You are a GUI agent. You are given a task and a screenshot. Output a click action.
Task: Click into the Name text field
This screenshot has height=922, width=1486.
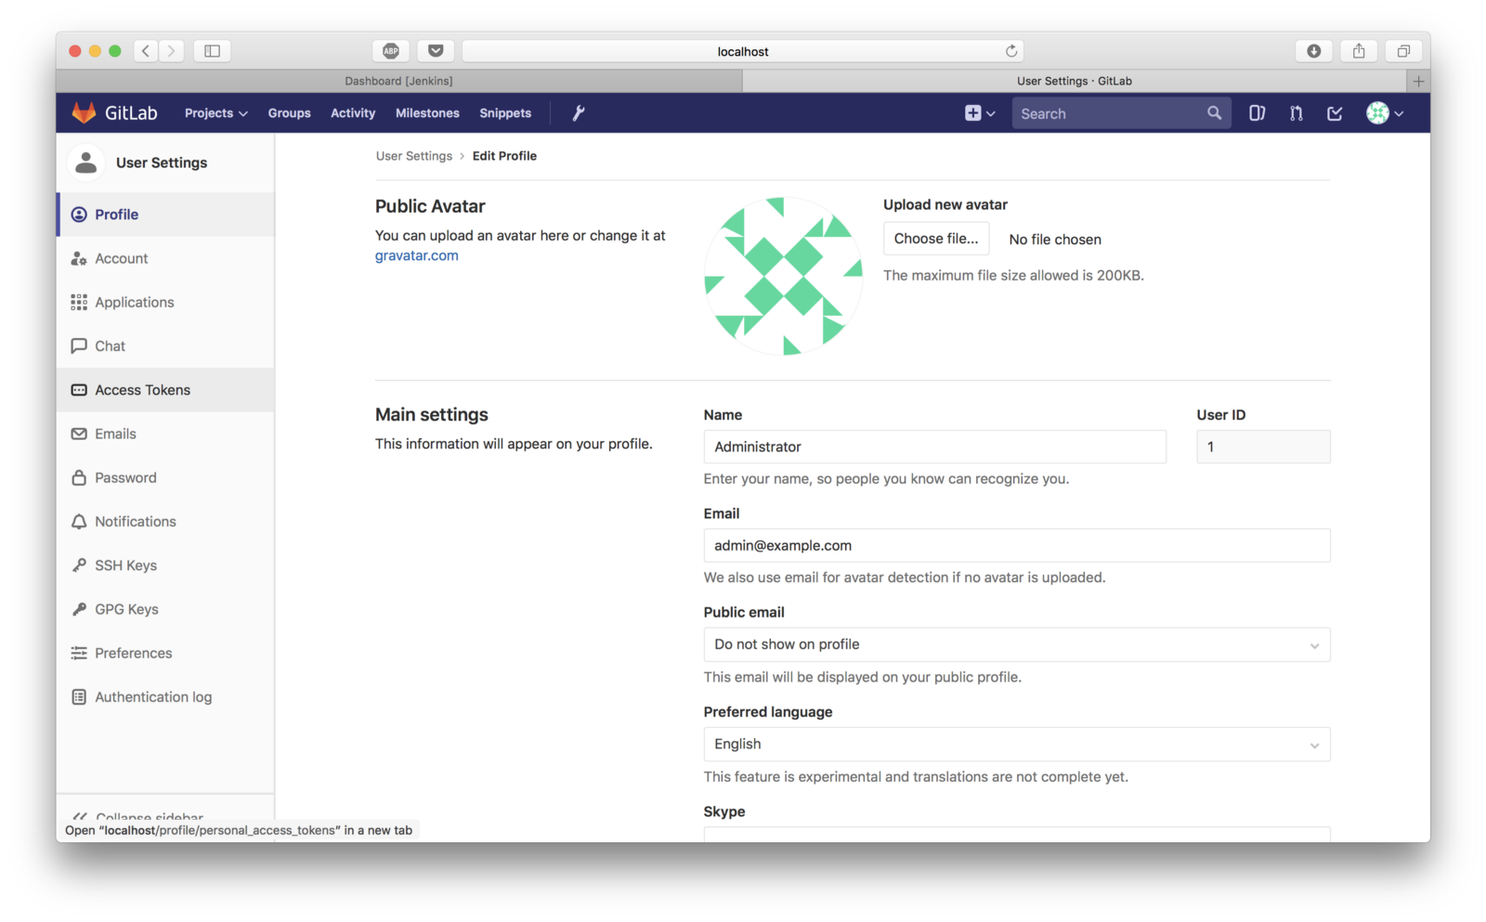(x=934, y=447)
